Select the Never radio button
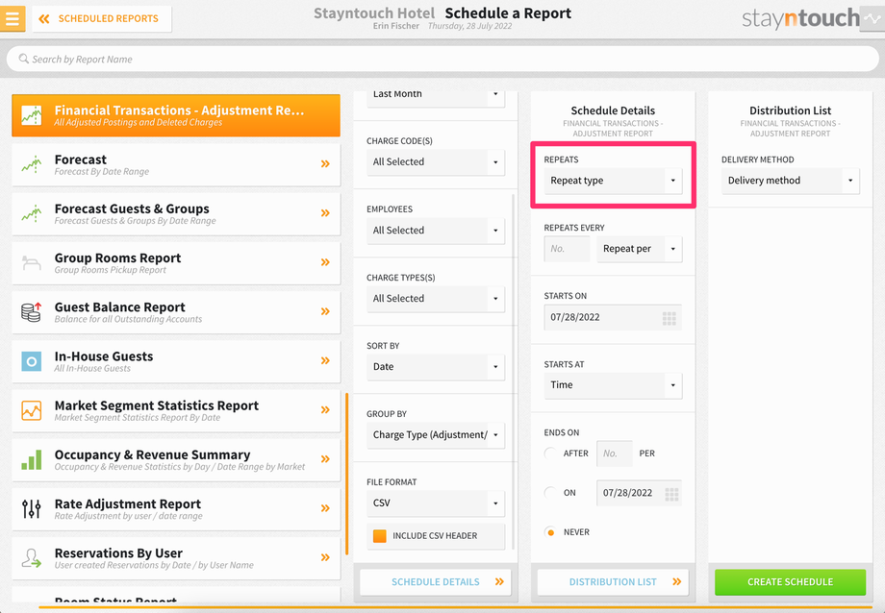The height and width of the screenshot is (613, 885). pyautogui.click(x=550, y=532)
